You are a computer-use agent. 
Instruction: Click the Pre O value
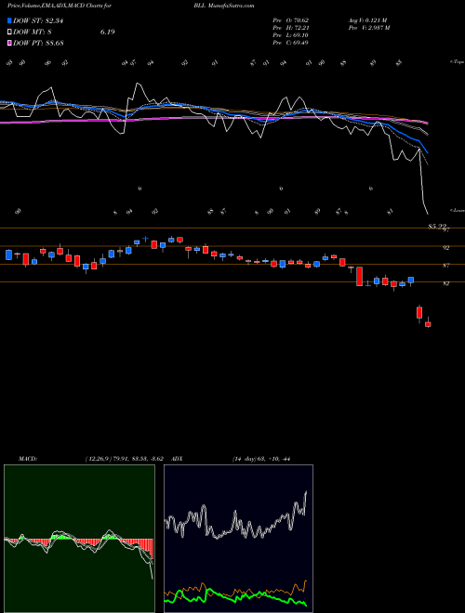pyautogui.click(x=300, y=20)
